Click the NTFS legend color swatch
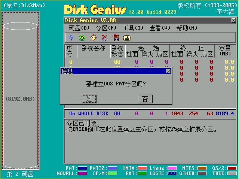Screen dimensions: 239x179 tap(202, 169)
